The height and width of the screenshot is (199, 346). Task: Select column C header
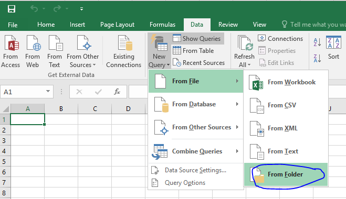(x=95, y=109)
